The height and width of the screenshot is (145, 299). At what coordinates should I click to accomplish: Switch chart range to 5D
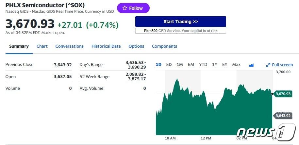[169, 65]
